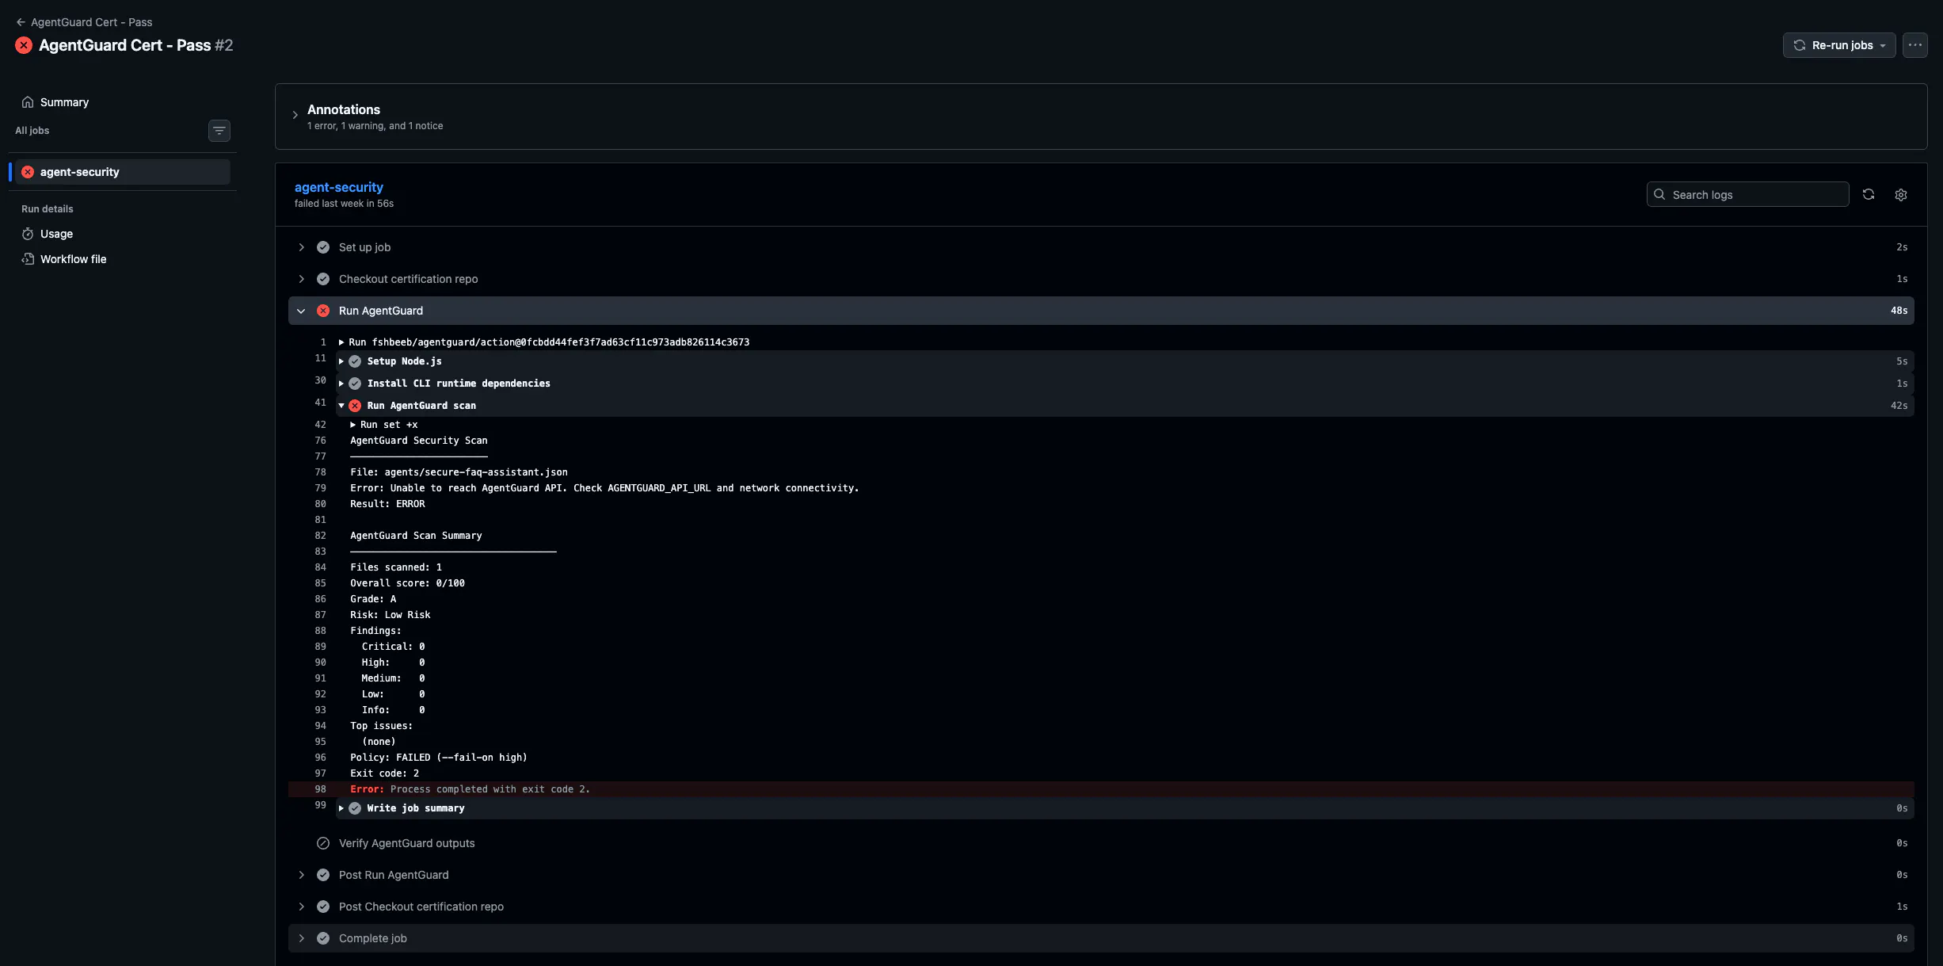Click the success check icon for Set up job

coord(323,247)
